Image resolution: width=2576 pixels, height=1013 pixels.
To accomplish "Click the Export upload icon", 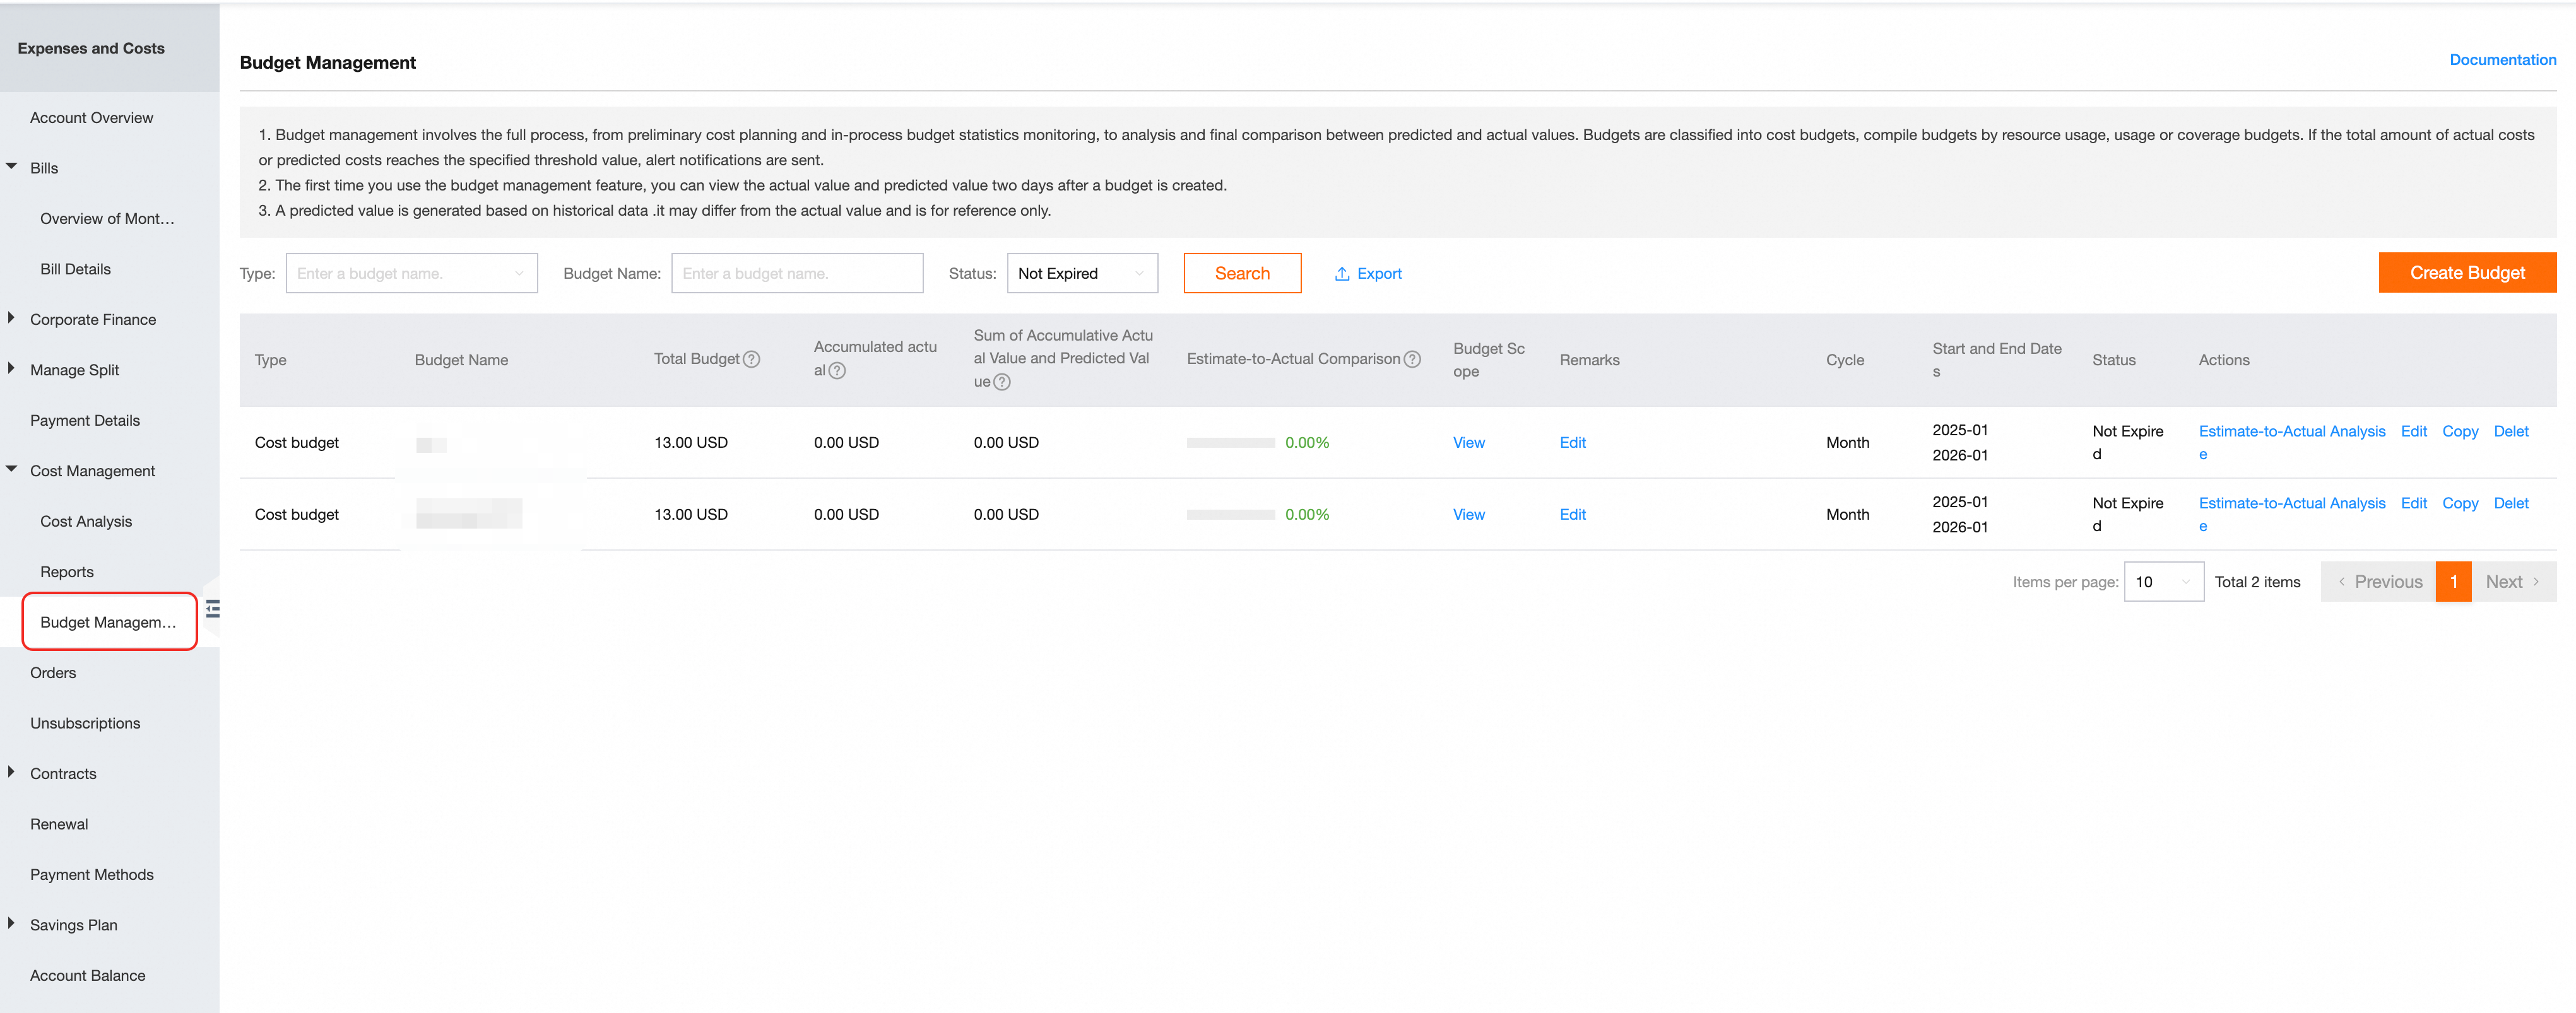I will 1342,274.
